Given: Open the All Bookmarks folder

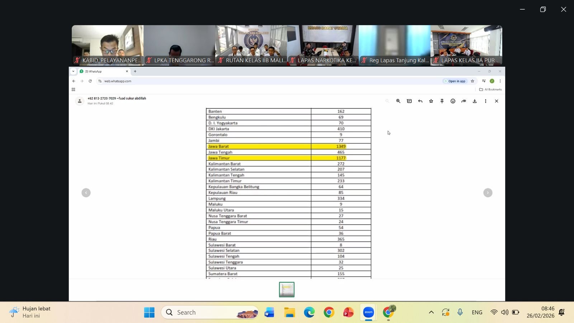Looking at the screenshot, I should (490, 89).
